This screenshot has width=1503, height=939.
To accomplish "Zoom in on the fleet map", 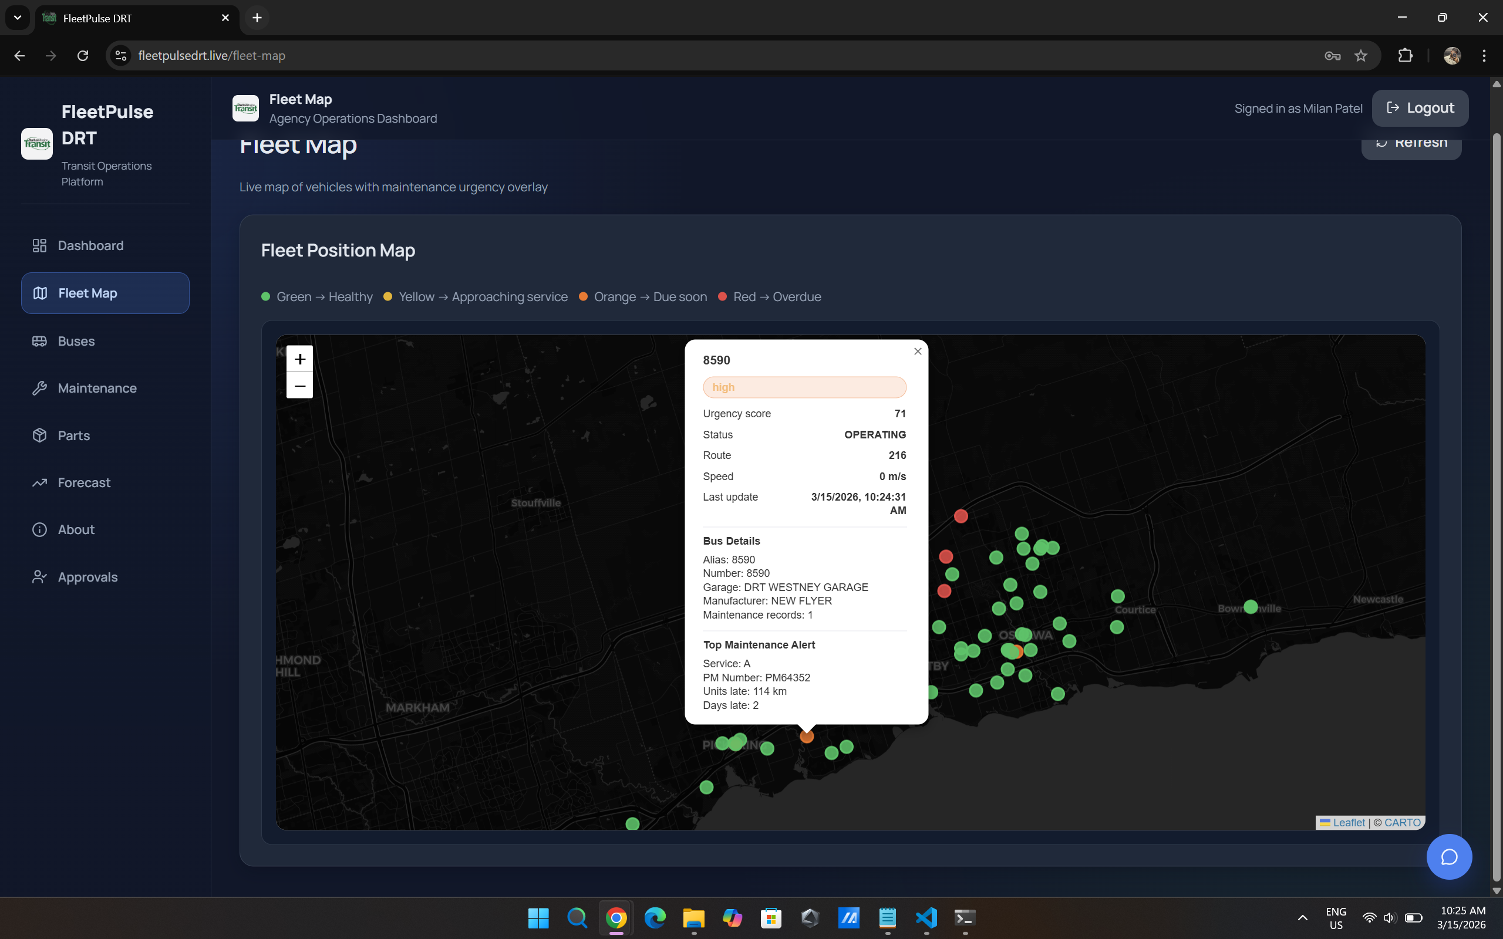I will pos(299,359).
